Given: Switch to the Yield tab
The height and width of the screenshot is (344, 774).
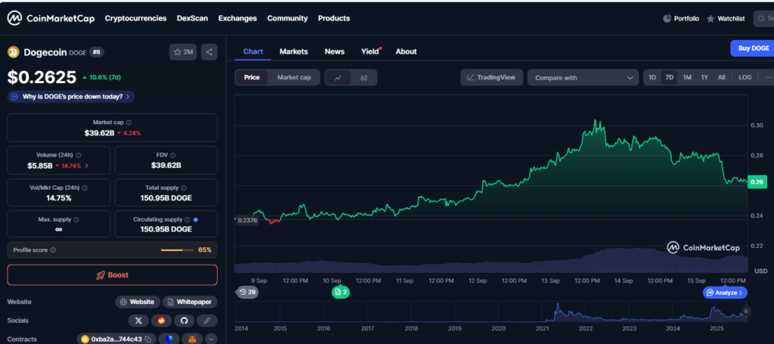Looking at the screenshot, I should click(370, 51).
